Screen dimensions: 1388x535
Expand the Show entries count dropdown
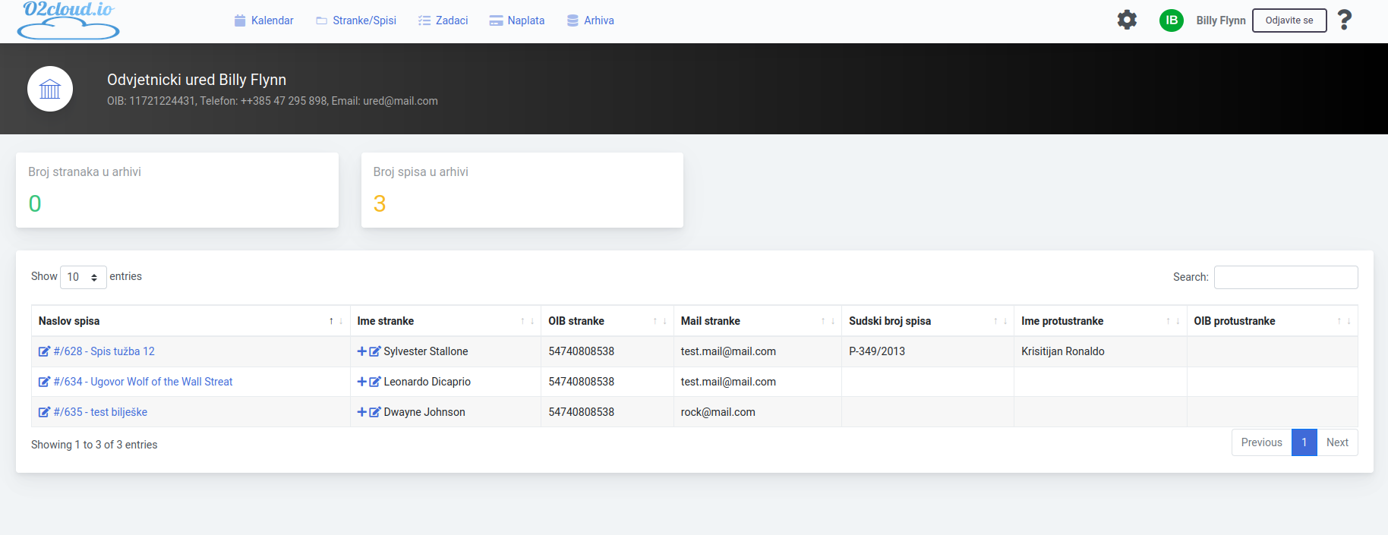pos(83,277)
